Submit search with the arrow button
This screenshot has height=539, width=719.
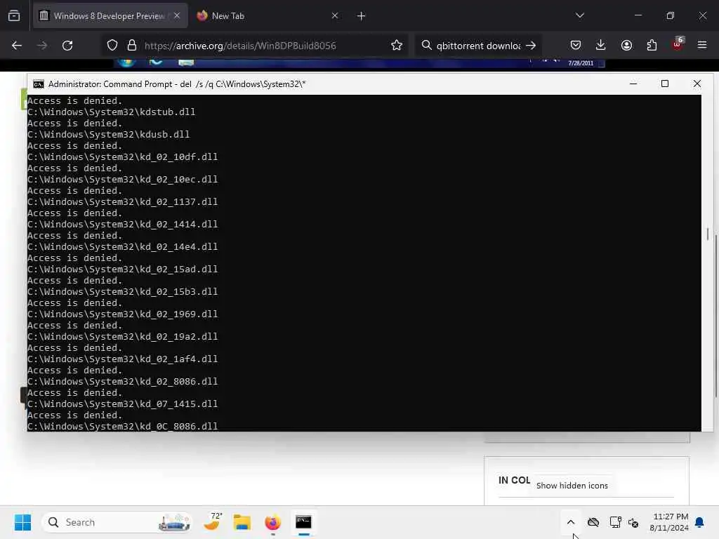pos(531,46)
